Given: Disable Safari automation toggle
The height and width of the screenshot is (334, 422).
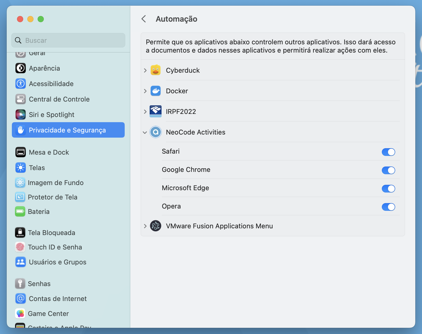Looking at the screenshot, I should [389, 152].
